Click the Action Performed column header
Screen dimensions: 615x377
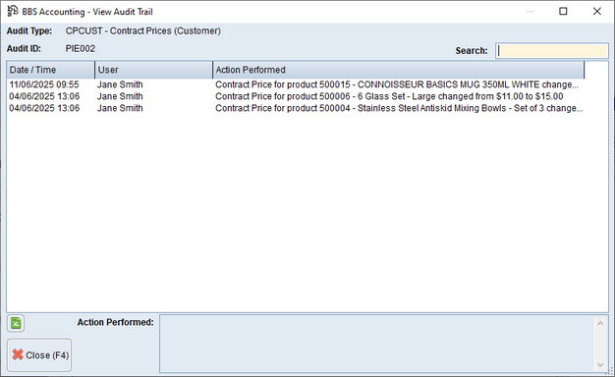(x=399, y=70)
